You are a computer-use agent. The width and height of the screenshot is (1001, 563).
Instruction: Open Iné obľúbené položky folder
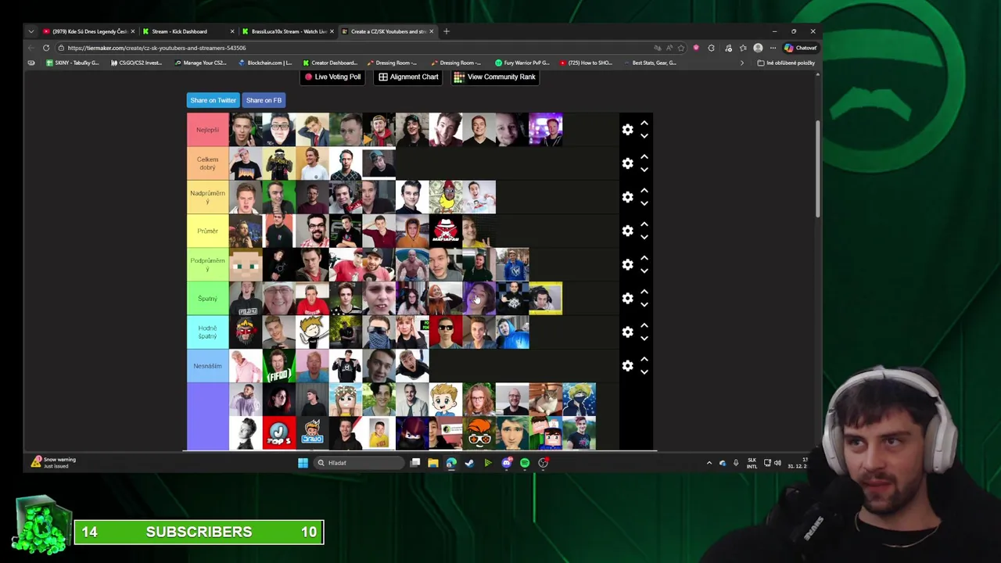786,63
